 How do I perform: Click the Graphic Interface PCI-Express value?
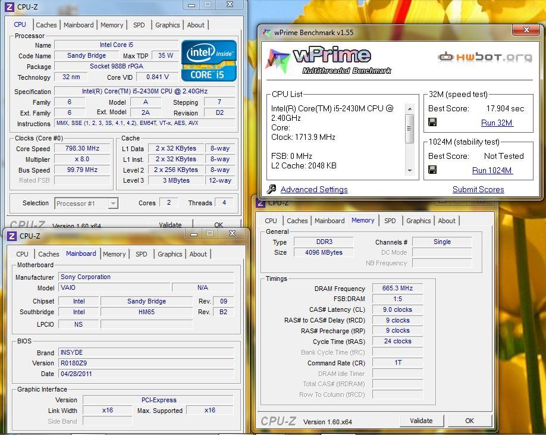click(x=159, y=400)
